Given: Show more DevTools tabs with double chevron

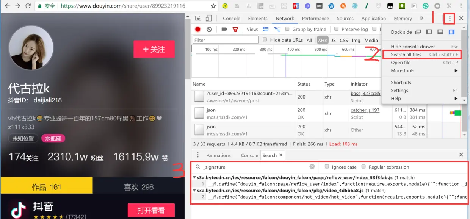Looking at the screenshot, I should click(421, 18).
